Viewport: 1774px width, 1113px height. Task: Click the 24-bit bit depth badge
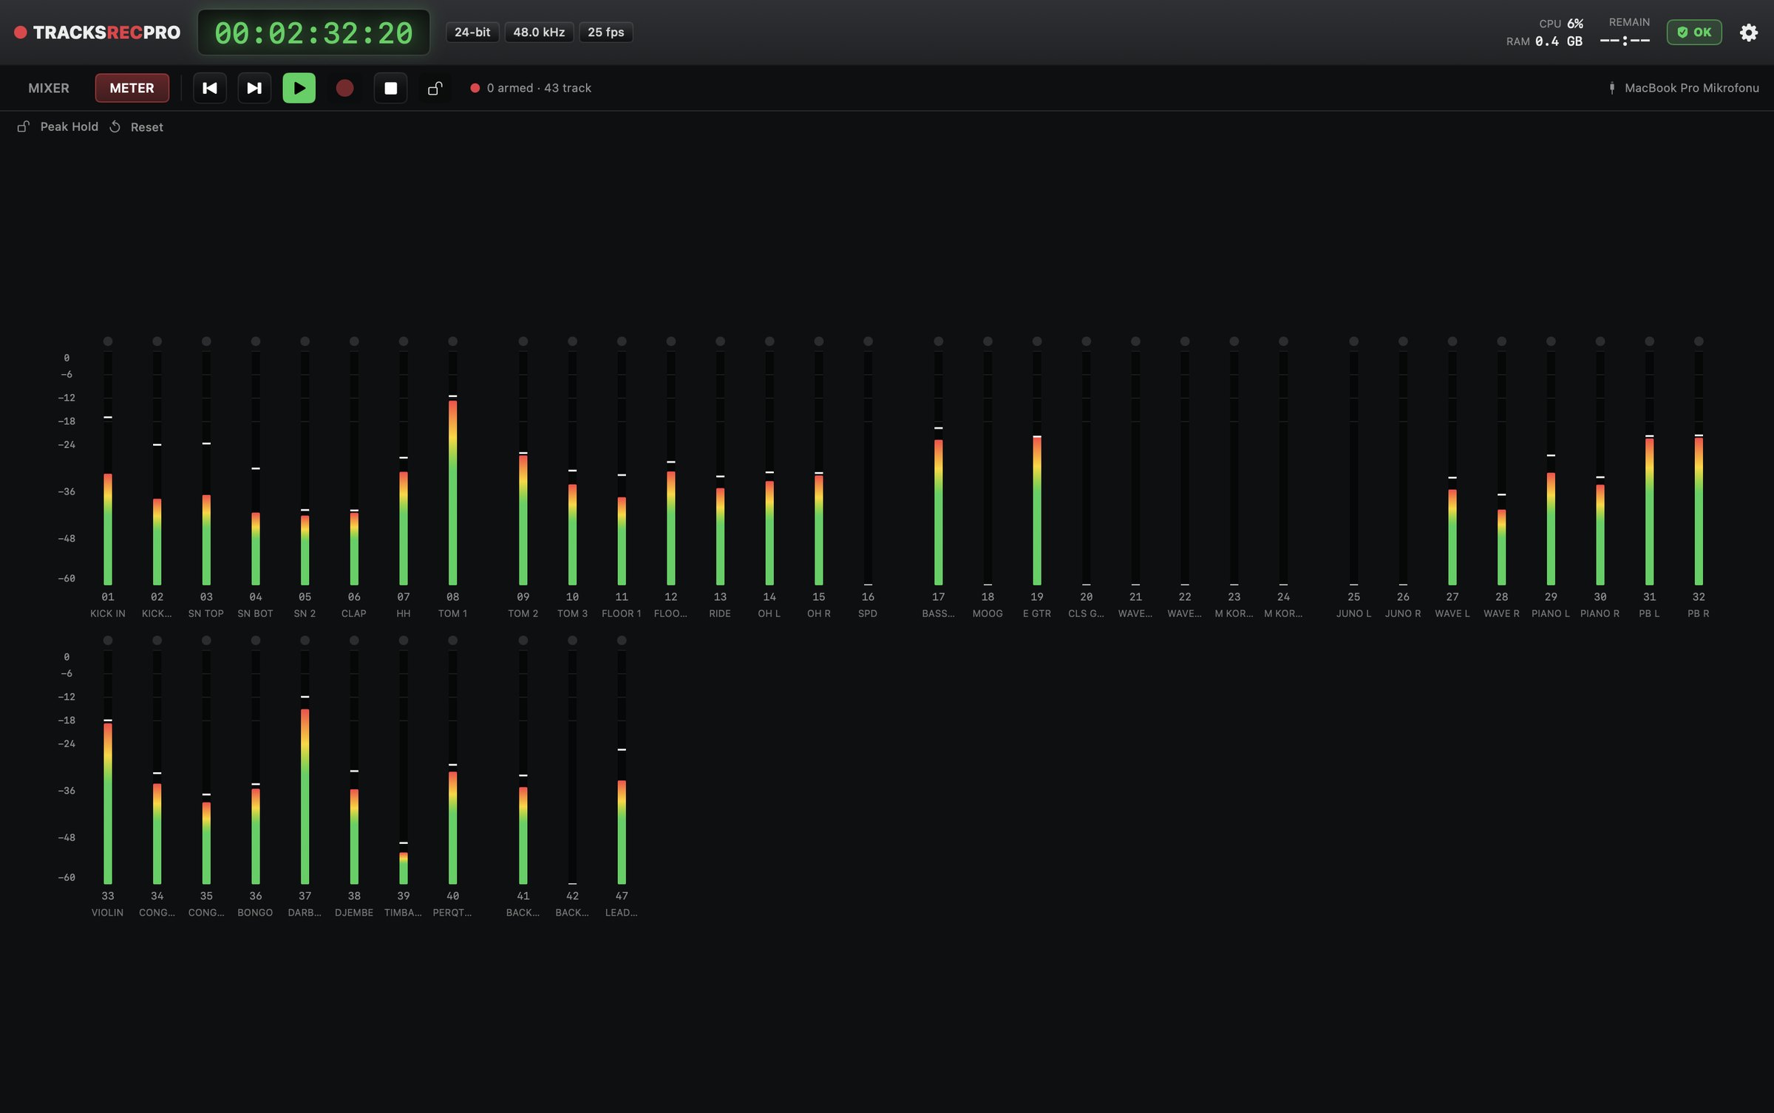point(472,33)
